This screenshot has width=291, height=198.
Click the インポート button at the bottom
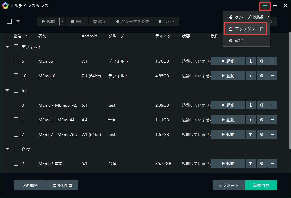point(228,185)
